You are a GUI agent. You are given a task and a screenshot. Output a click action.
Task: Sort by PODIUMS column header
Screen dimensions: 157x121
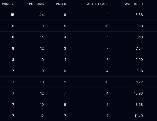tap(36, 4)
